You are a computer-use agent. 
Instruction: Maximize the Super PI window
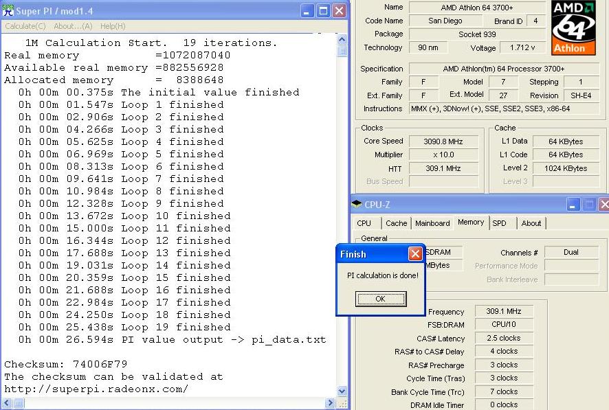tap(323, 11)
